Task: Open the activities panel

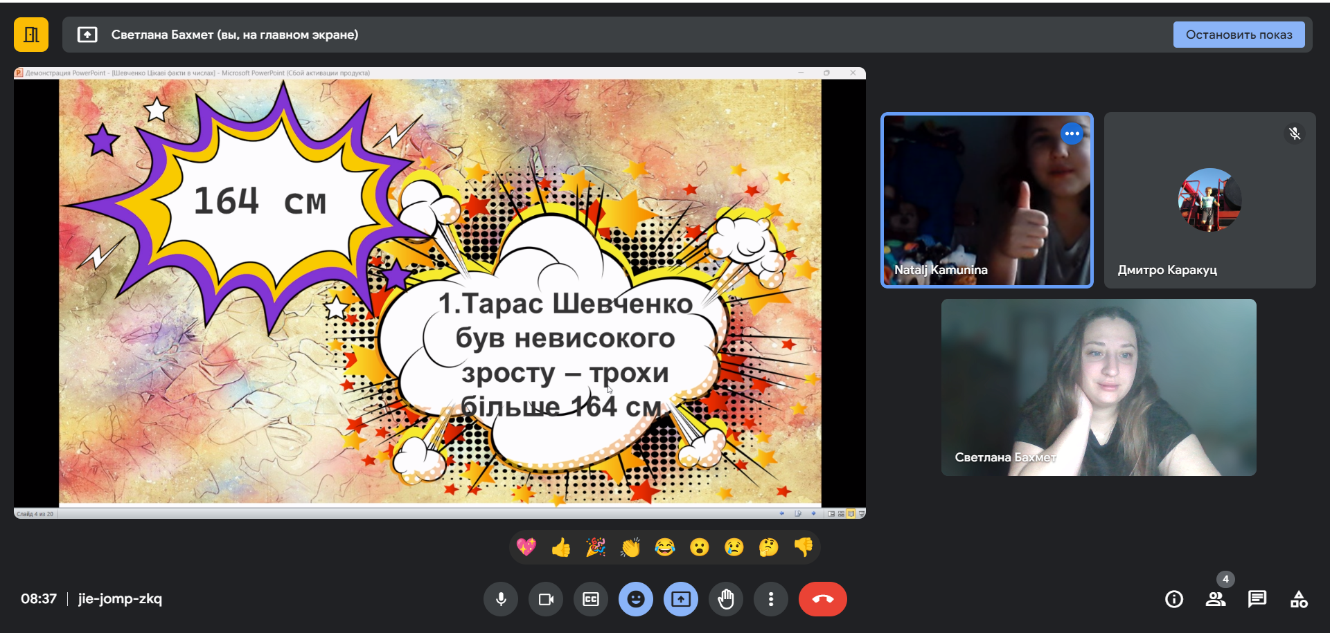Action: (x=1299, y=599)
